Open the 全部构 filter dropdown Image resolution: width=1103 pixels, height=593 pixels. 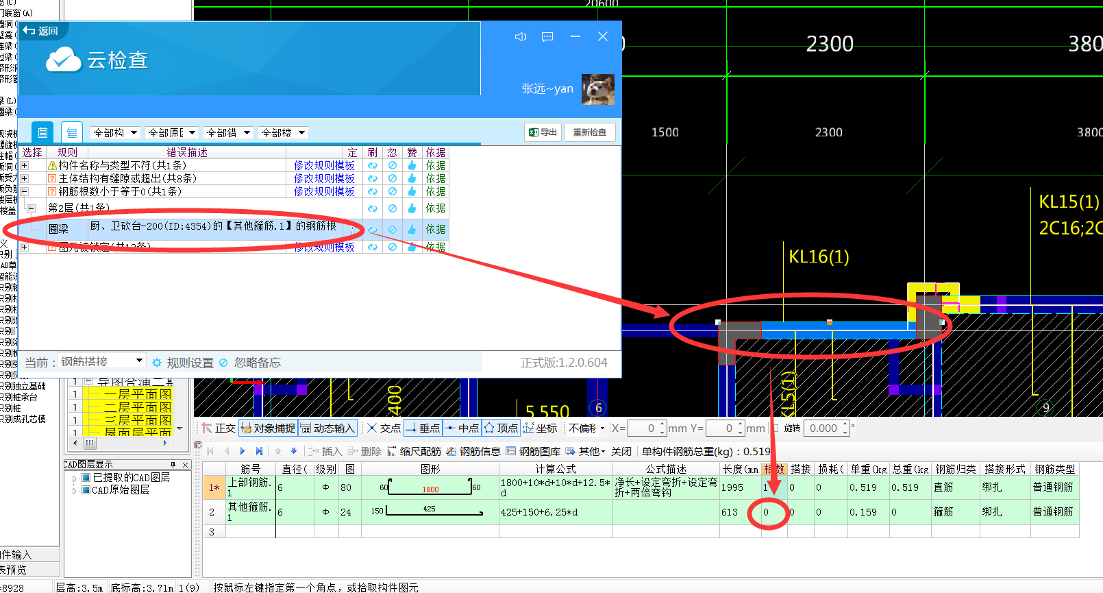point(115,132)
